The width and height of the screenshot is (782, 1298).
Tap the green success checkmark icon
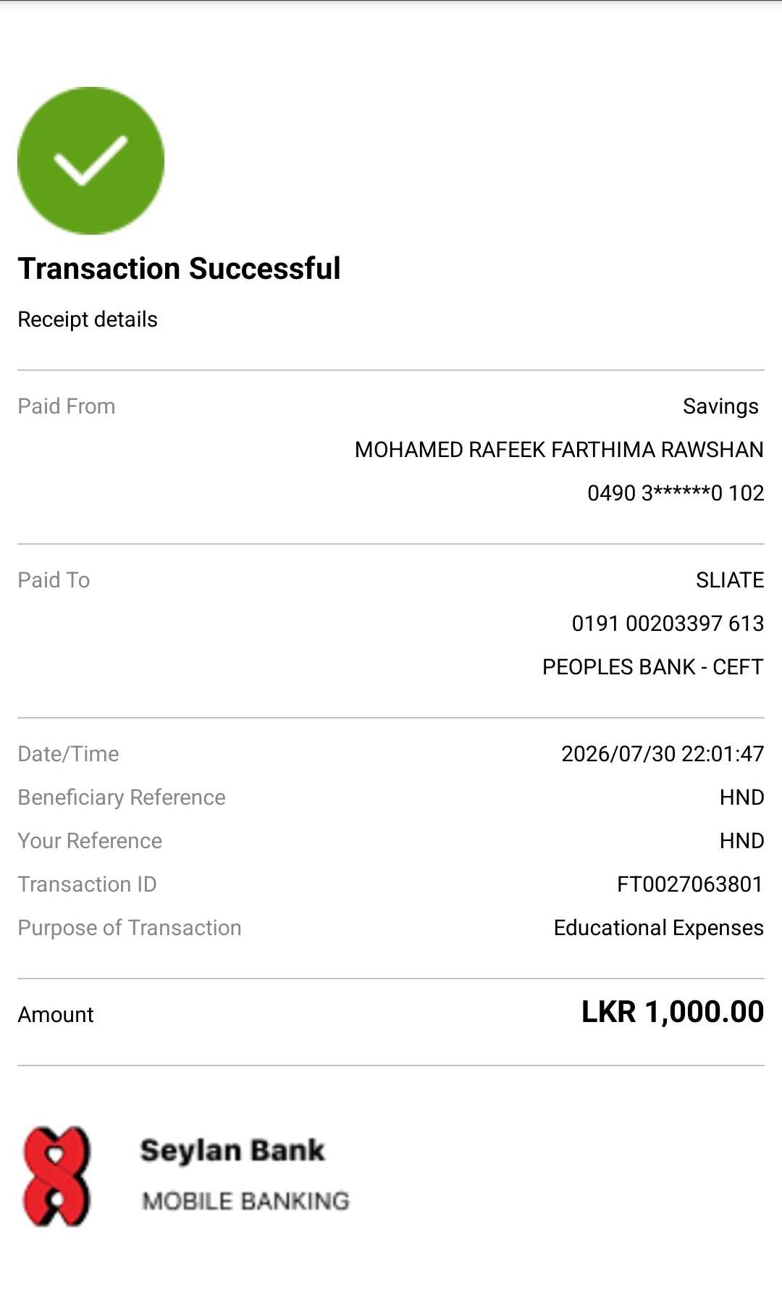coord(91,160)
